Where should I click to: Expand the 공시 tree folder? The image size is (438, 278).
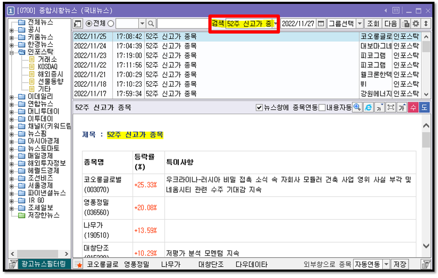(11, 30)
